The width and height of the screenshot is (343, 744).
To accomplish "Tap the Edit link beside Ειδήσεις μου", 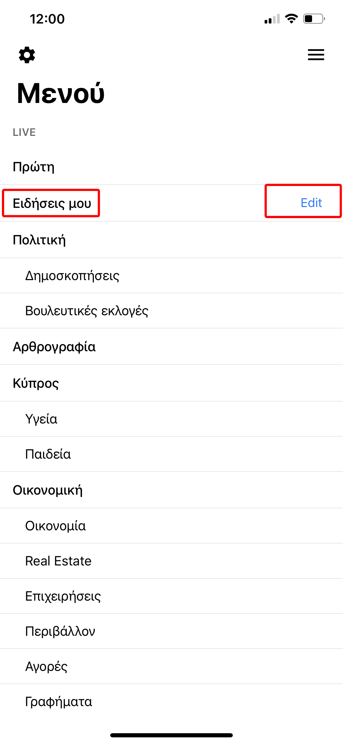I will tap(311, 203).
